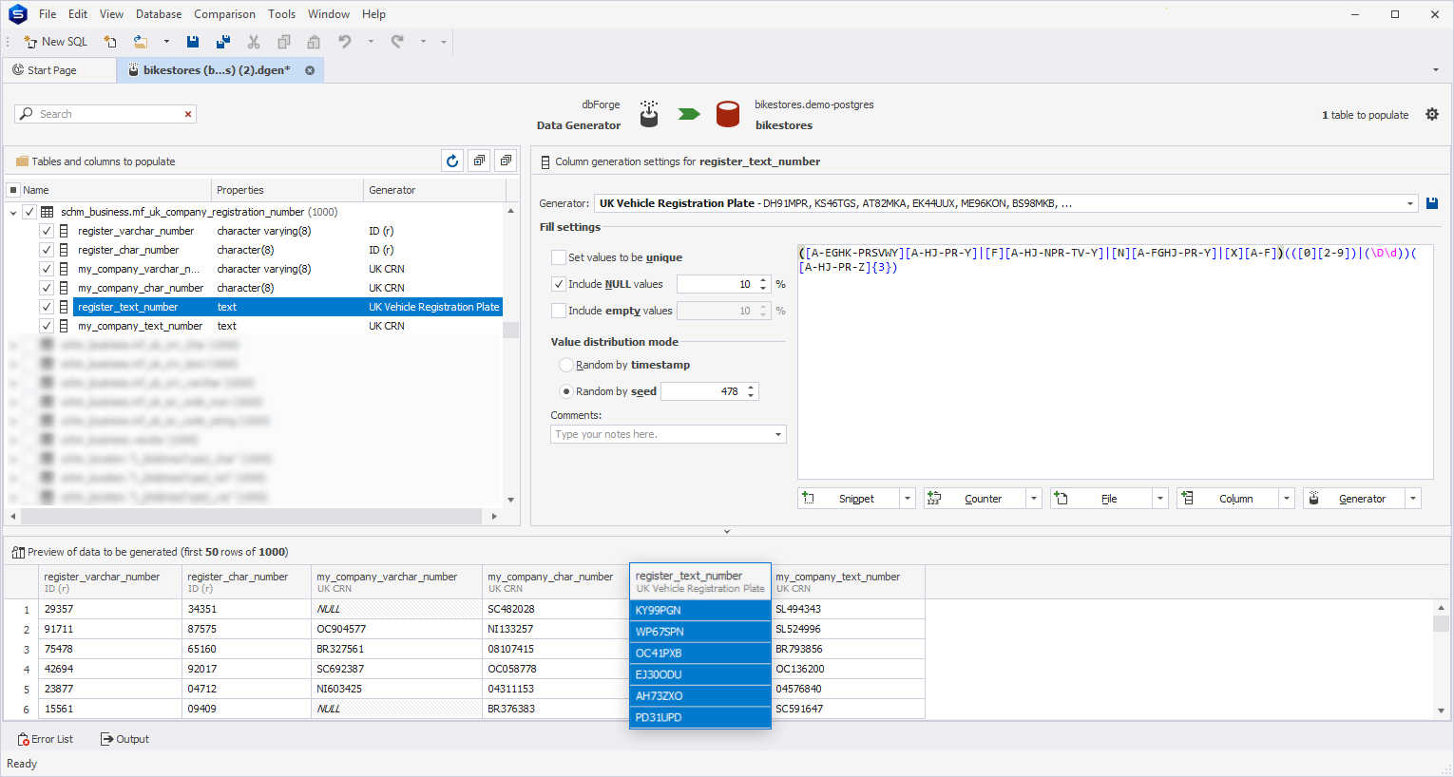Image resolution: width=1454 pixels, height=777 pixels.
Task: Increase the NULL values percentage spinner
Action: (x=763, y=280)
